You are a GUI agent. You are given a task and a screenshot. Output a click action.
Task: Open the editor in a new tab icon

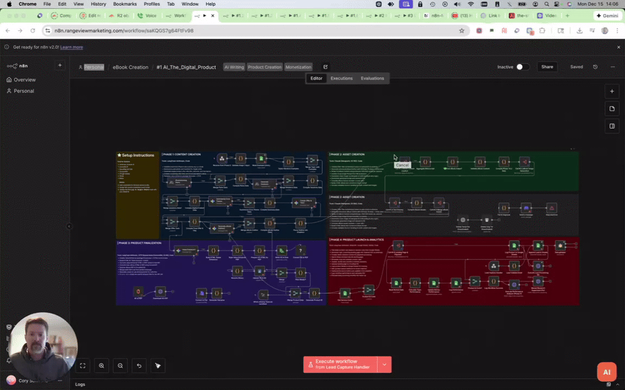pyautogui.click(x=325, y=67)
